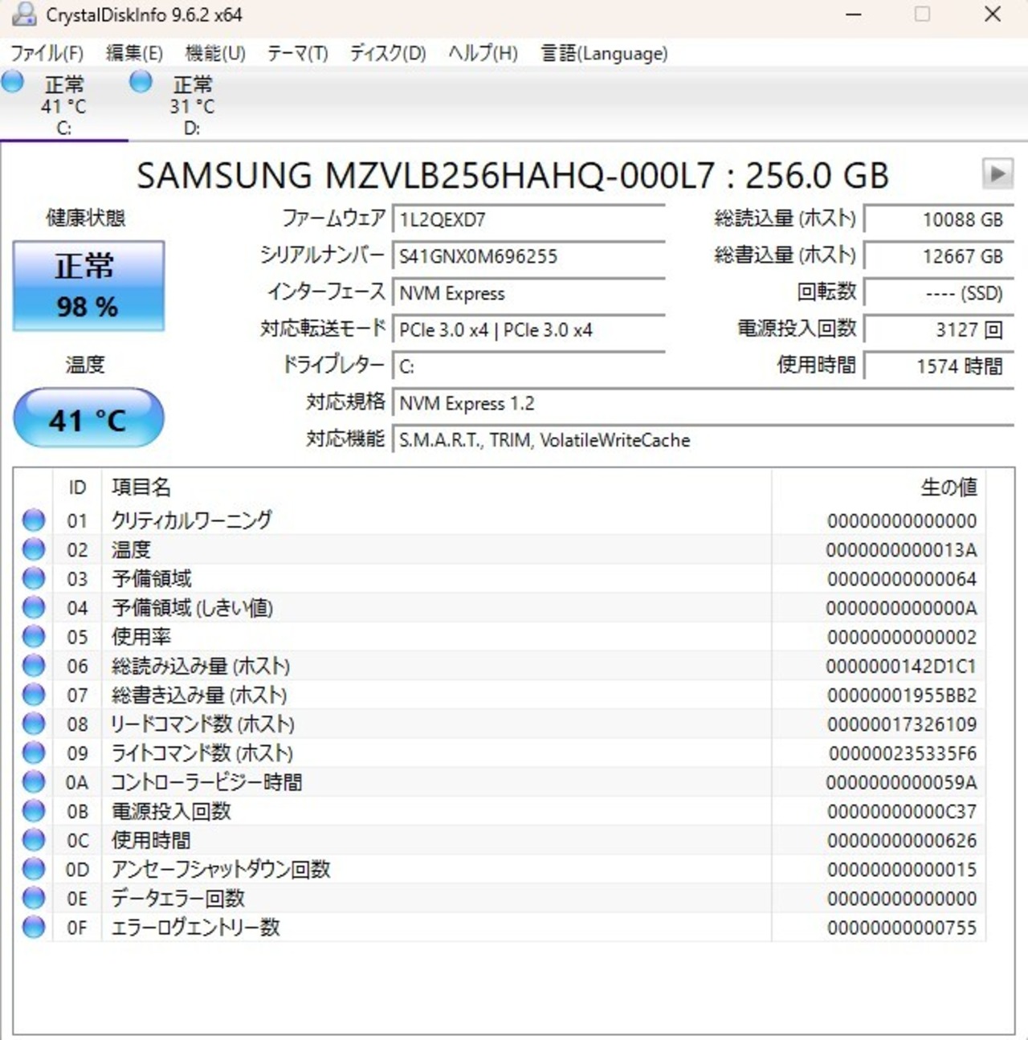Click the interface field NVM Express
Screen dimensions: 1028x1040
click(x=528, y=293)
